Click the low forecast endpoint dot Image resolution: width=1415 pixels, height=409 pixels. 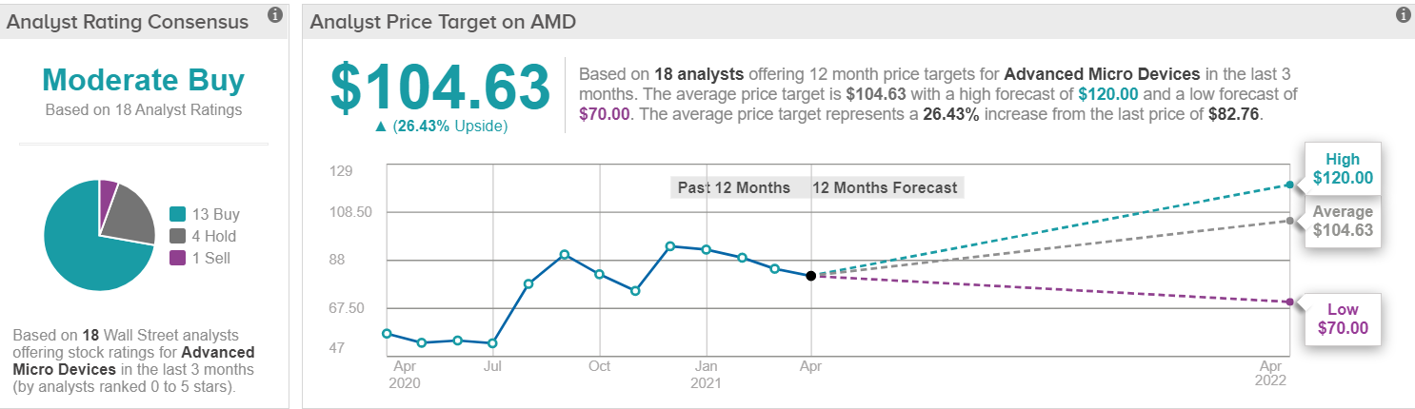pos(1289,302)
